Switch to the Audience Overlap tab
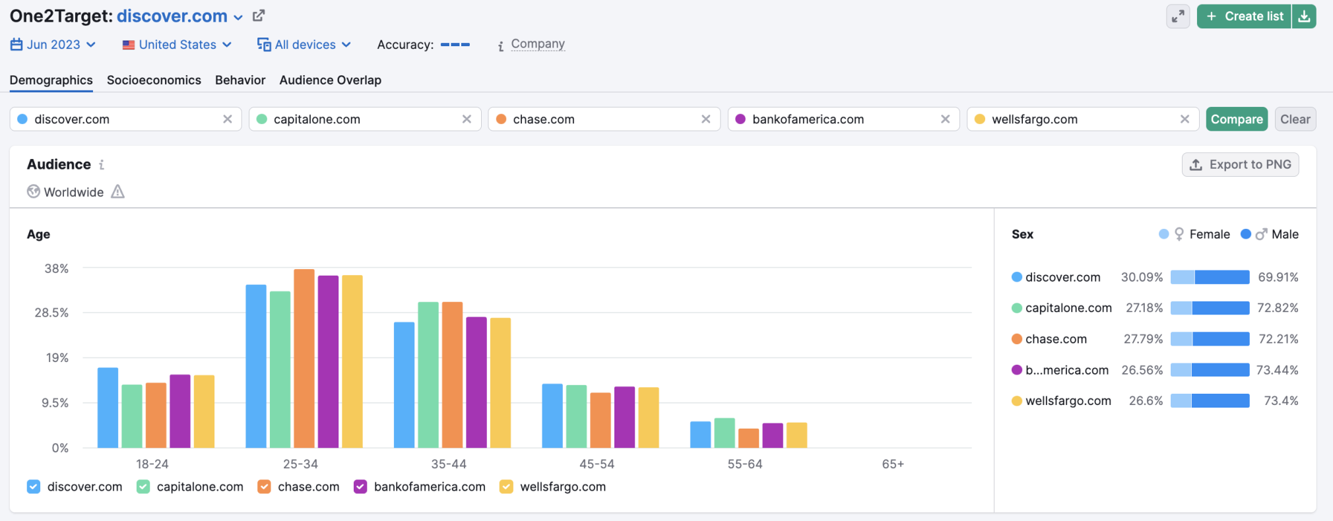Image resolution: width=1333 pixels, height=521 pixels. click(x=331, y=80)
